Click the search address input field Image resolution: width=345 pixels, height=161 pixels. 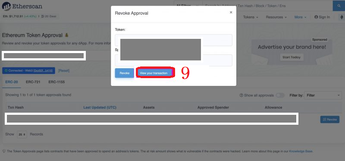(267, 6)
